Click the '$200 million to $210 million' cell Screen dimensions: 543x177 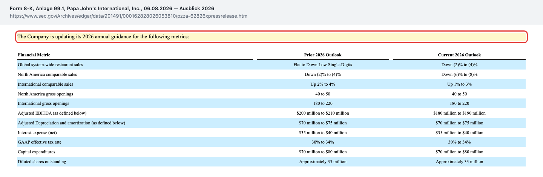pyautogui.click(x=323, y=113)
